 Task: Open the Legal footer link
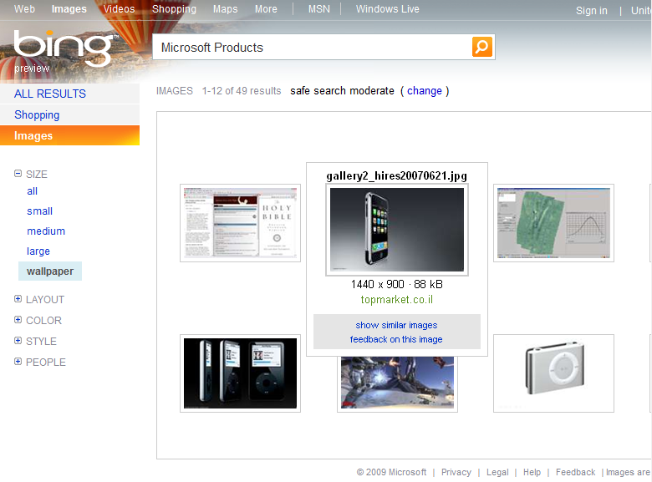[x=497, y=472]
